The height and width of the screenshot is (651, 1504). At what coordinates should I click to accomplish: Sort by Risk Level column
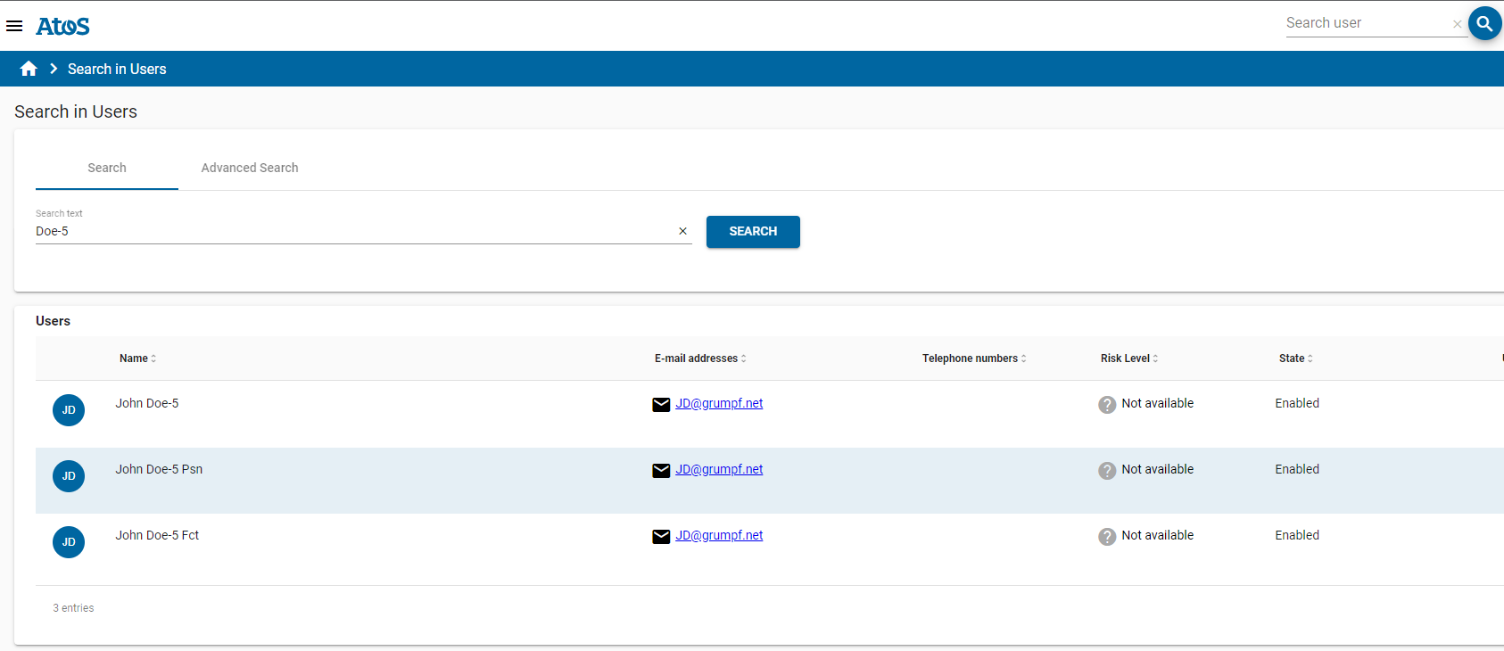(1129, 358)
